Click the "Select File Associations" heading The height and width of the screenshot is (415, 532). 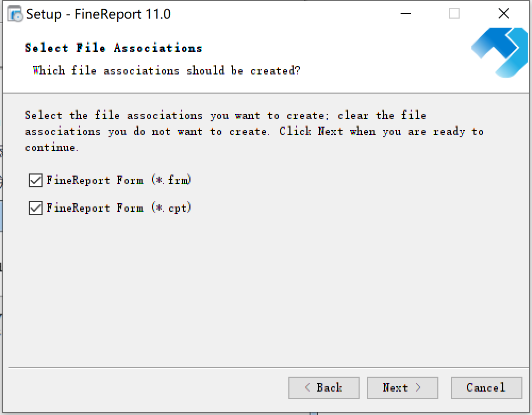113,48
